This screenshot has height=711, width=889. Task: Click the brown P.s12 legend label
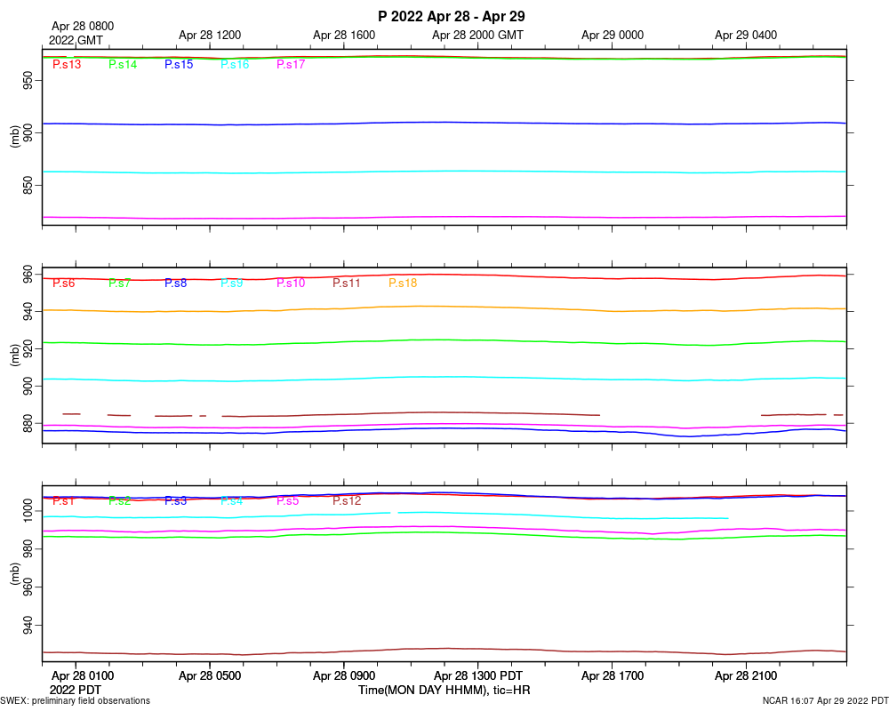347,501
